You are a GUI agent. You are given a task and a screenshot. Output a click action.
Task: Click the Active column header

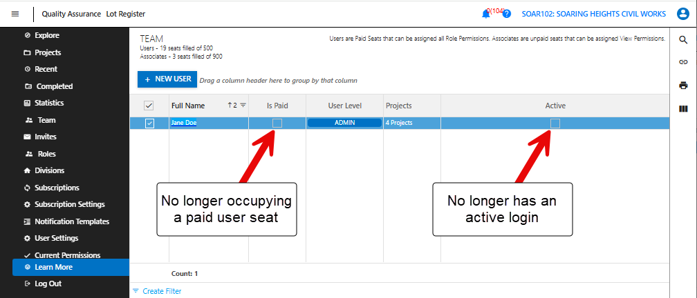(x=555, y=106)
